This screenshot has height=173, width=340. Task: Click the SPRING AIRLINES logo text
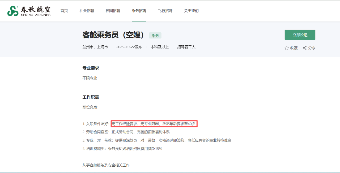pyautogui.click(x=35, y=15)
